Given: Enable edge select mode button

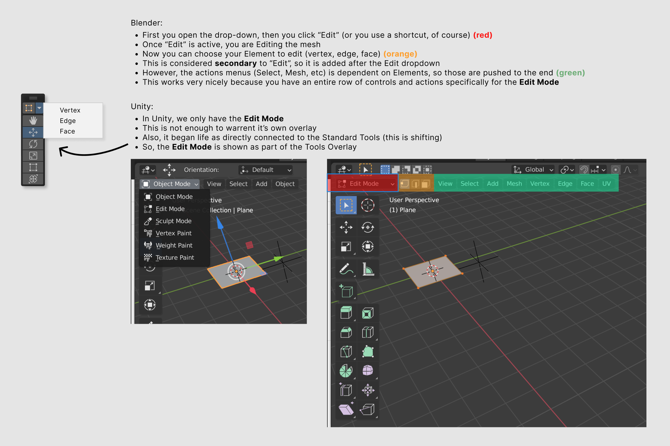Looking at the screenshot, I should pos(415,184).
